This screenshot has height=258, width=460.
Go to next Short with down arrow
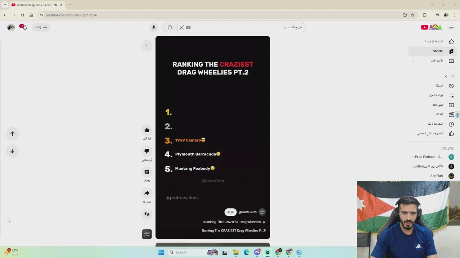[x=12, y=151]
